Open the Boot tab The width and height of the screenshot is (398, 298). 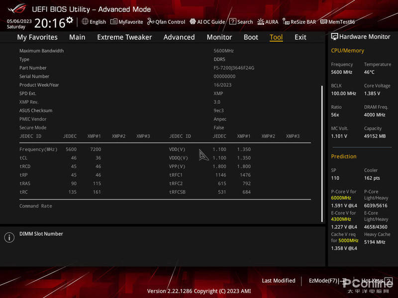251,37
